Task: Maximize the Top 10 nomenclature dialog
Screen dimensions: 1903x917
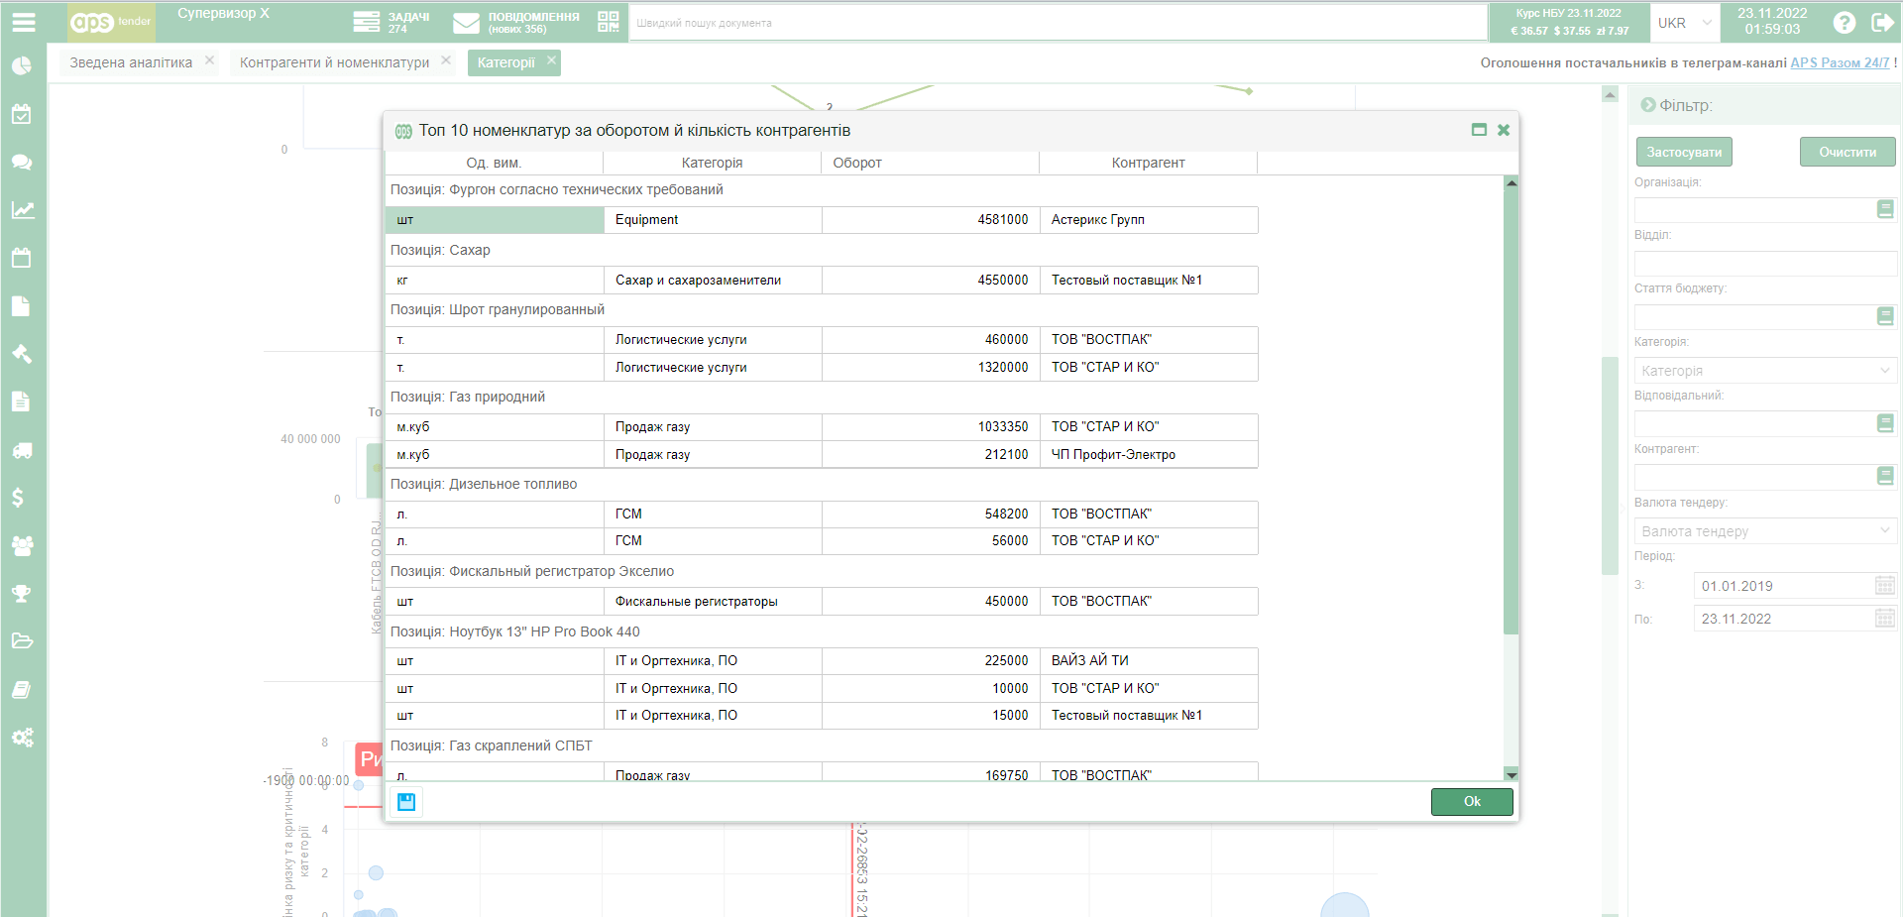Action: click(x=1479, y=130)
